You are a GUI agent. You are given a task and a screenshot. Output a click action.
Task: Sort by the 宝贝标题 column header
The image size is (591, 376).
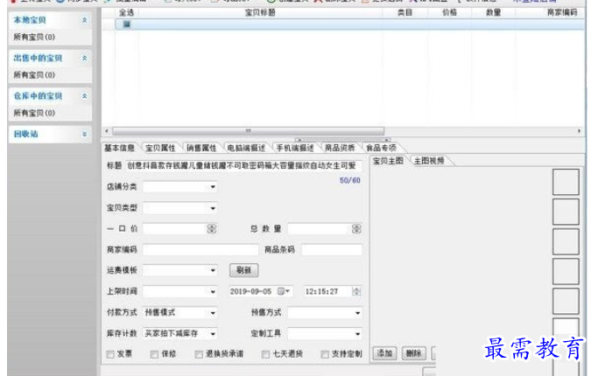point(260,12)
